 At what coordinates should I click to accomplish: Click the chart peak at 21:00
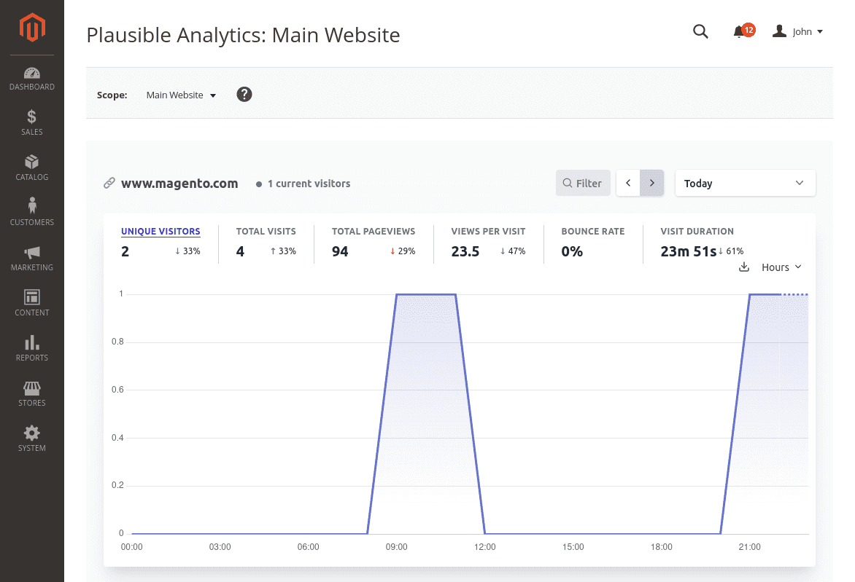[x=750, y=294]
